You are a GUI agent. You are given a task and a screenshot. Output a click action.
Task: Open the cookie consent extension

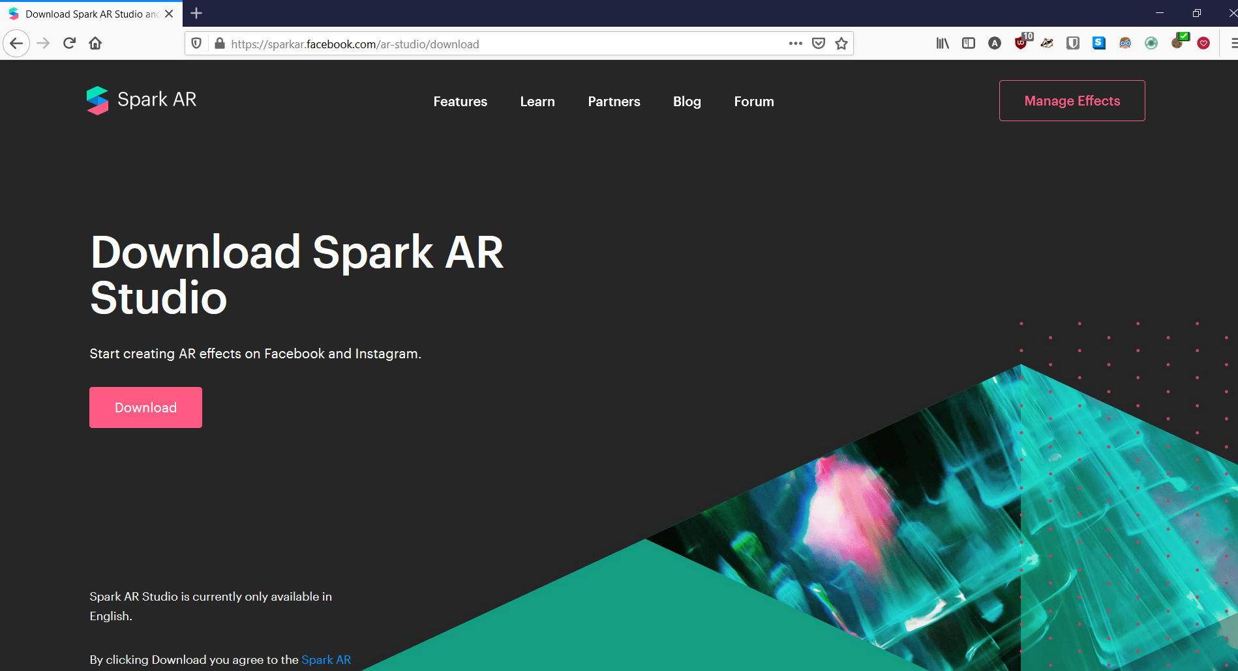click(1179, 43)
